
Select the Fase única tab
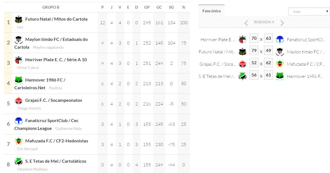211,11
